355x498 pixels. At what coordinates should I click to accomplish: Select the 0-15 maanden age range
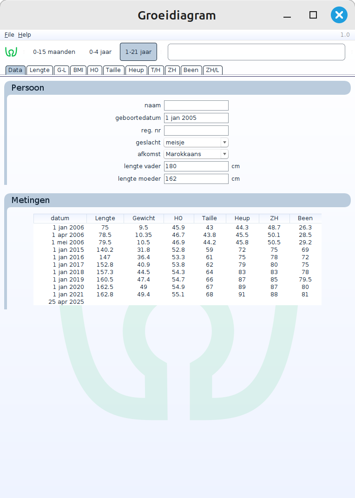(54, 52)
